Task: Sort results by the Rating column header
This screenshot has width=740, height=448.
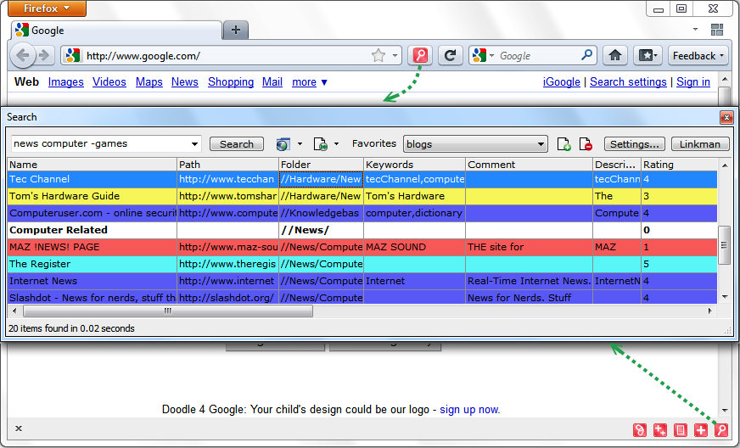Action: pos(679,165)
